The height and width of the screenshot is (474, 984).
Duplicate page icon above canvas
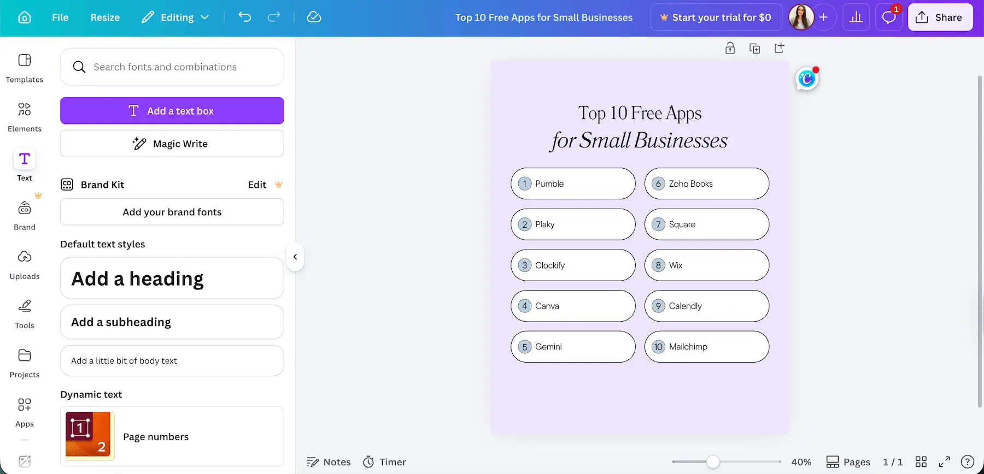[754, 48]
